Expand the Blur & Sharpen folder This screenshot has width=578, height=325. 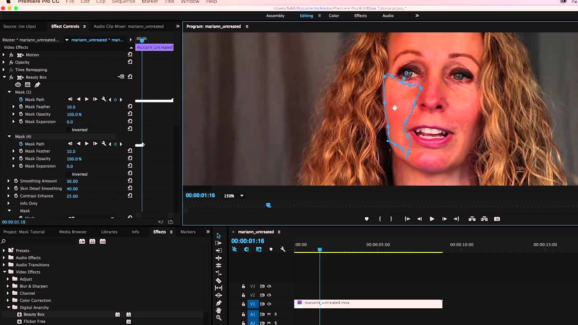(8, 286)
